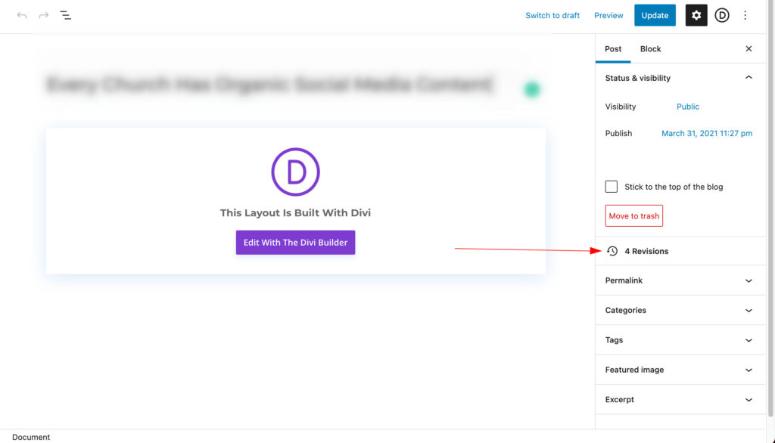Check Stick to the top of the blog
Viewport: 775px width, 443px height.
pos(612,187)
